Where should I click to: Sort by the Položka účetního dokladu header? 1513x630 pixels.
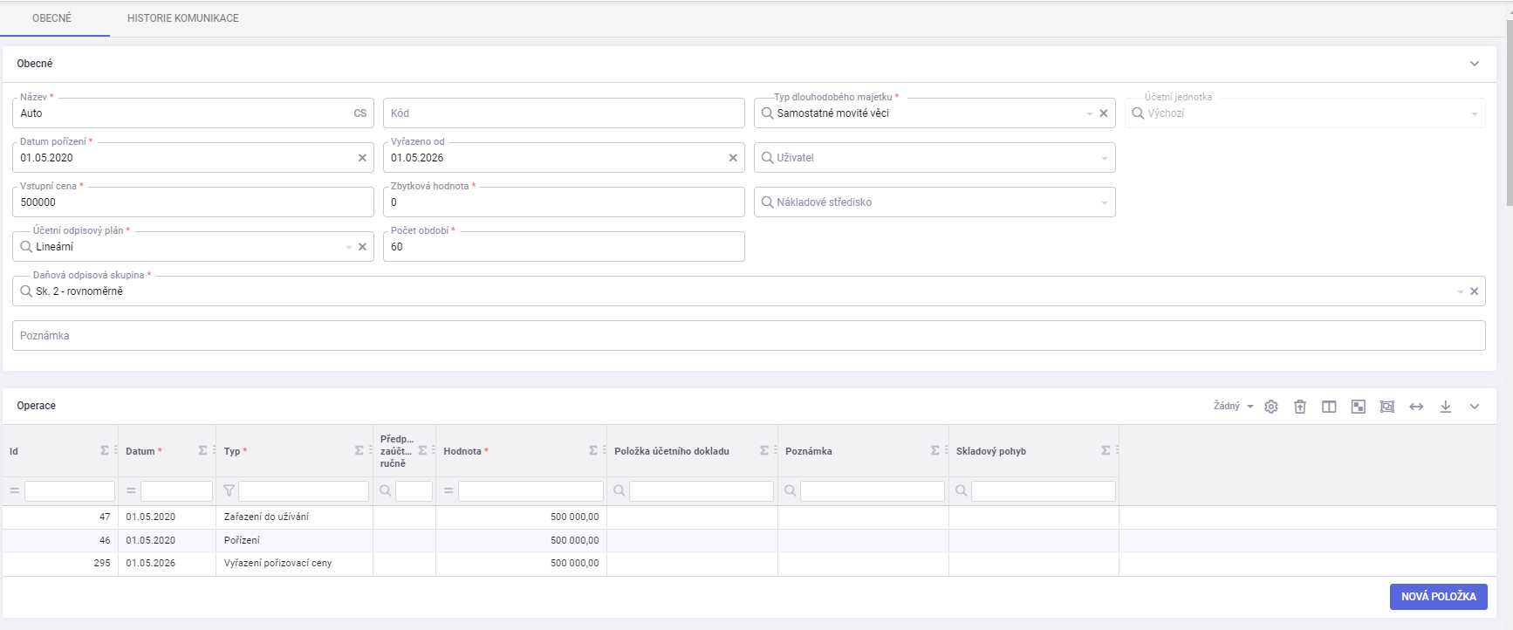pyautogui.click(x=672, y=451)
